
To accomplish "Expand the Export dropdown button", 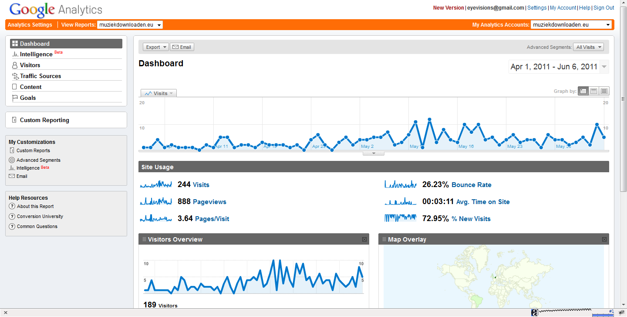I will [x=156, y=47].
